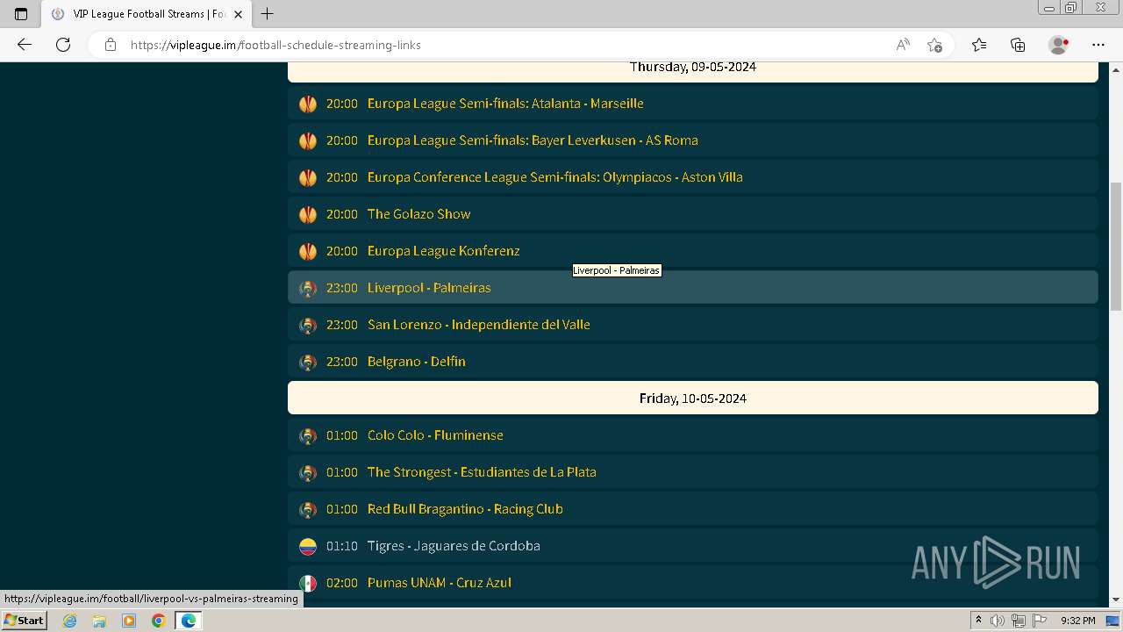Reload the page with the Refresh icon
The height and width of the screenshot is (632, 1123).
click(63, 45)
